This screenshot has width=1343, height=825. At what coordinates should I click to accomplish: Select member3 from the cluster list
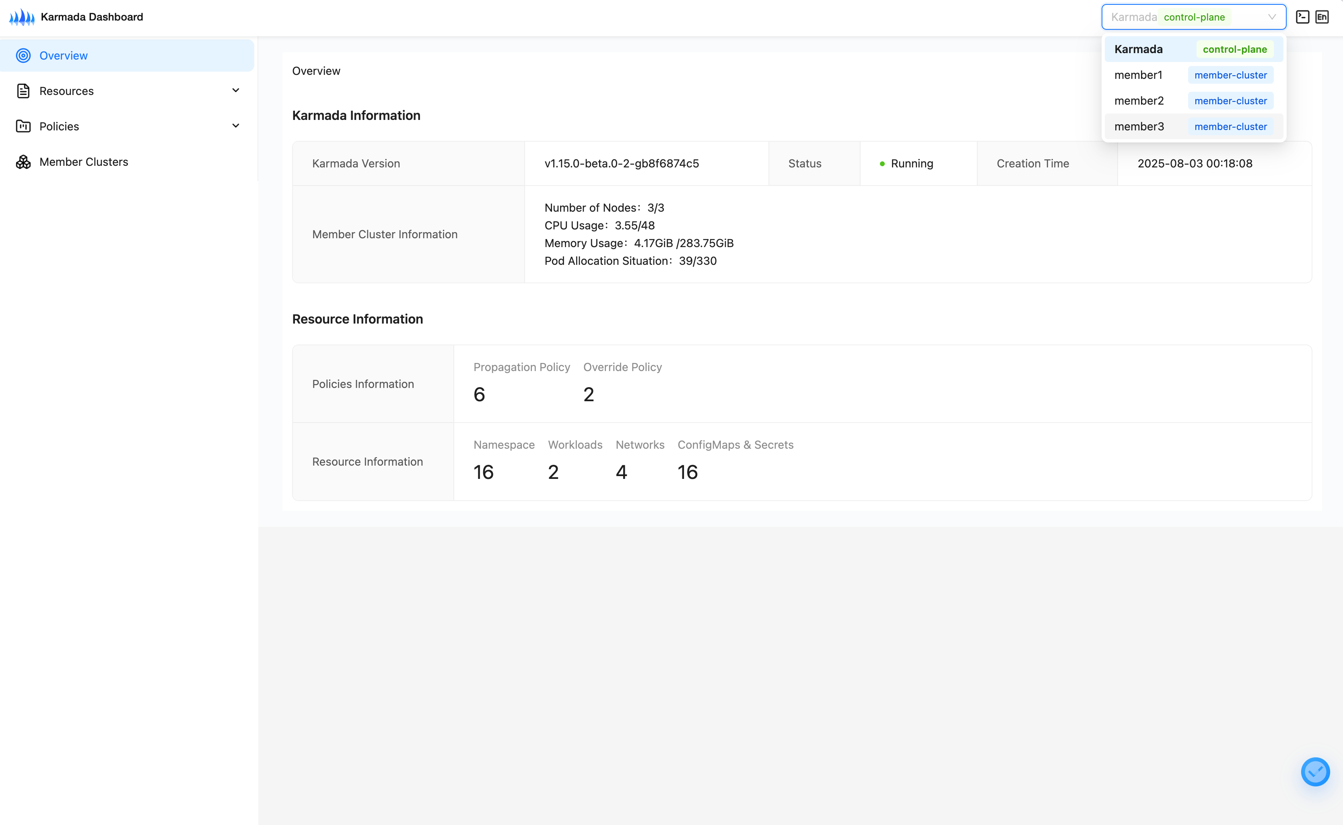(x=1139, y=126)
